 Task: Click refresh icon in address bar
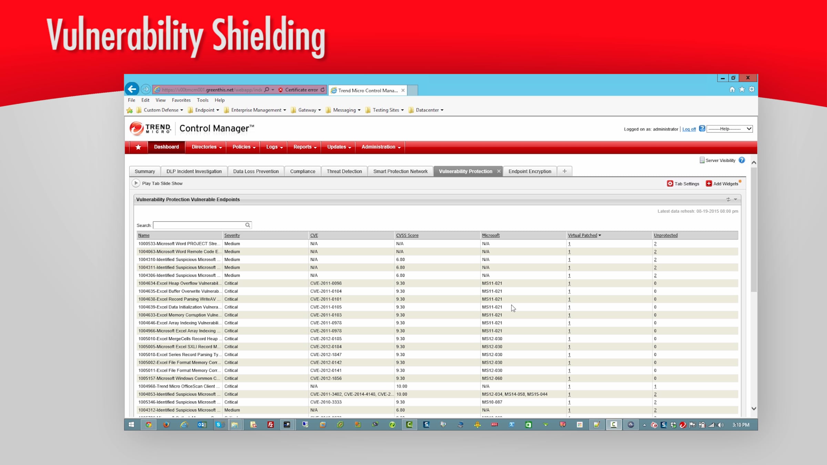[323, 90]
